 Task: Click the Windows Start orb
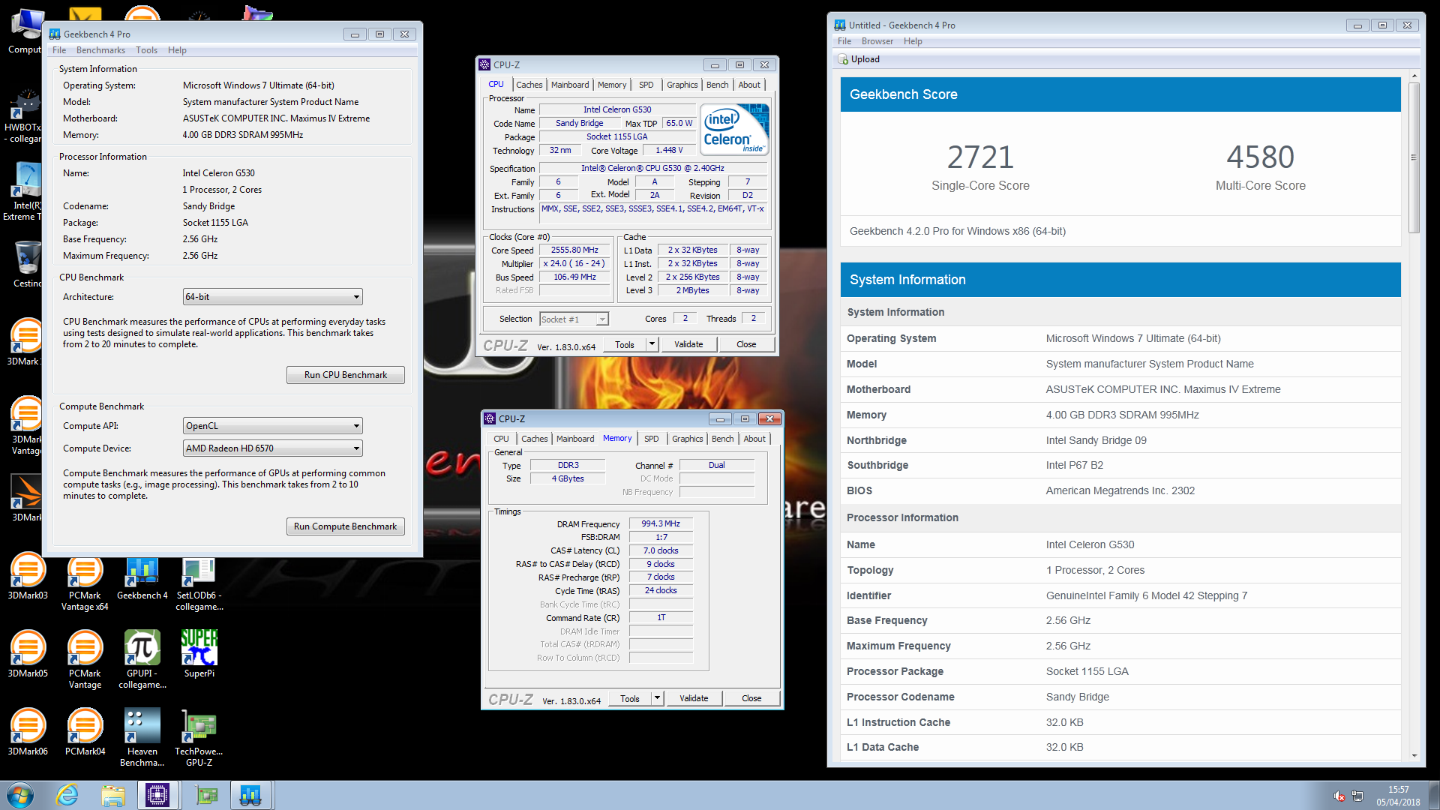point(20,795)
